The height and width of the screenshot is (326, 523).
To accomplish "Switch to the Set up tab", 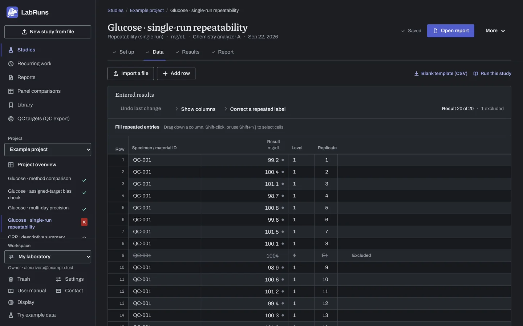I will 123,52.
